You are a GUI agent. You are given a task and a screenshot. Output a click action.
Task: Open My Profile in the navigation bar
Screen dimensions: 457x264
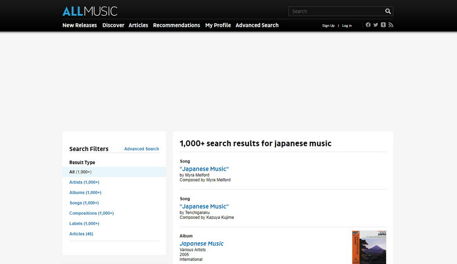tap(218, 25)
